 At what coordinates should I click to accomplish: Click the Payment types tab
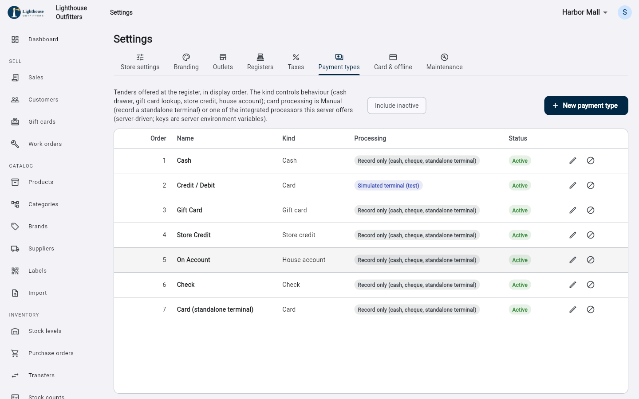(339, 62)
